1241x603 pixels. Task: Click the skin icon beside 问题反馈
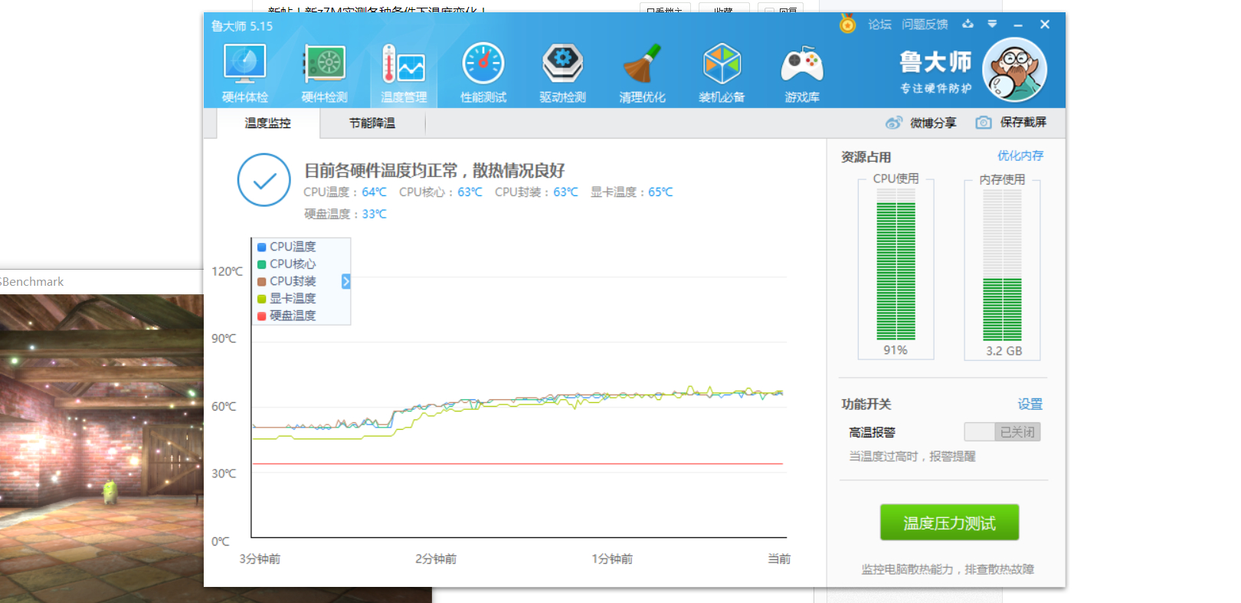pyautogui.click(x=968, y=24)
